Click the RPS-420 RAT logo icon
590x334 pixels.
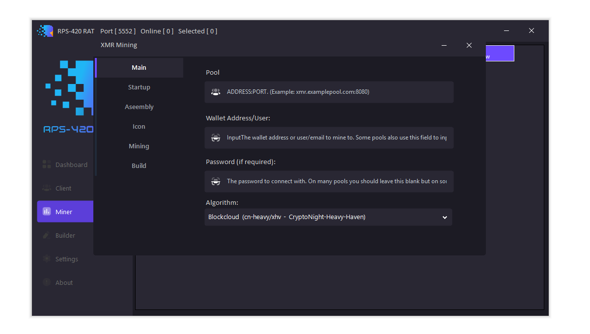coord(45,30)
